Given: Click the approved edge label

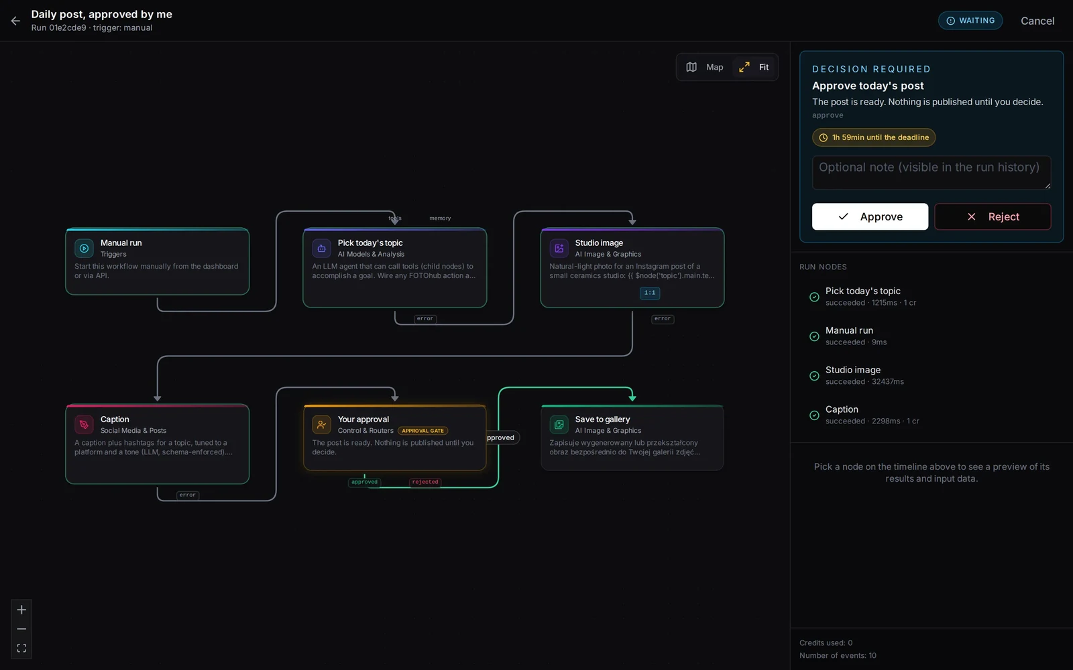Looking at the screenshot, I should [x=502, y=438].
